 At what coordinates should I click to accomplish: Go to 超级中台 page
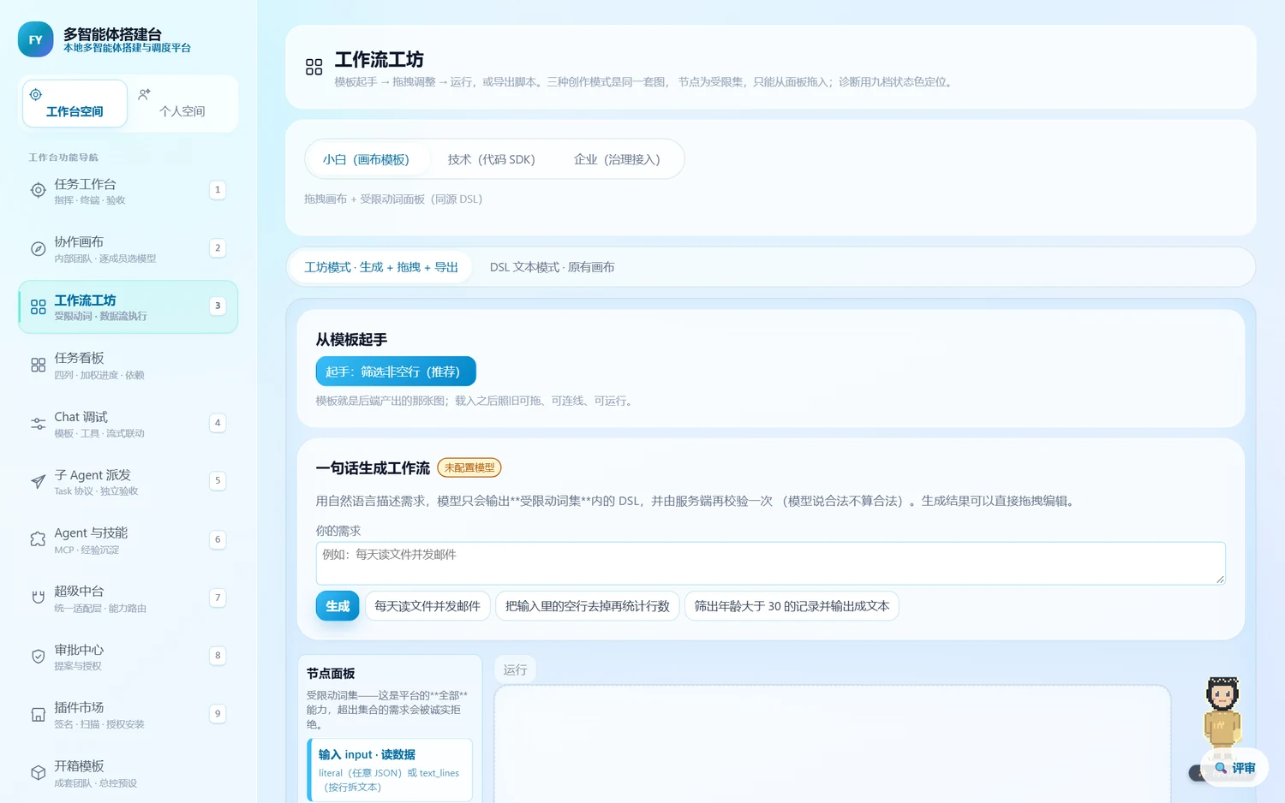pyautogui.click(x=128, y=598)
